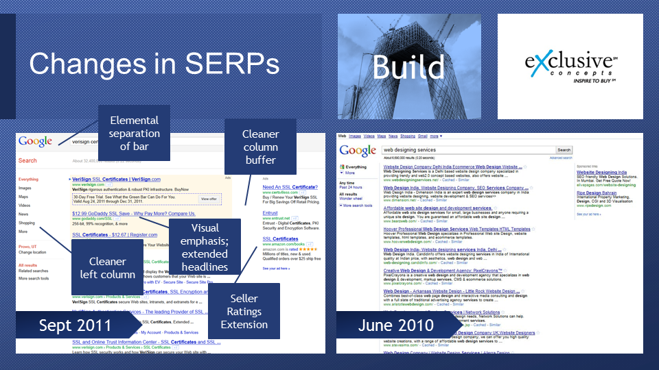659x370 pixels.
Task: Open Web Design India Website designing services Delhi result
Action: coord(442,249)
